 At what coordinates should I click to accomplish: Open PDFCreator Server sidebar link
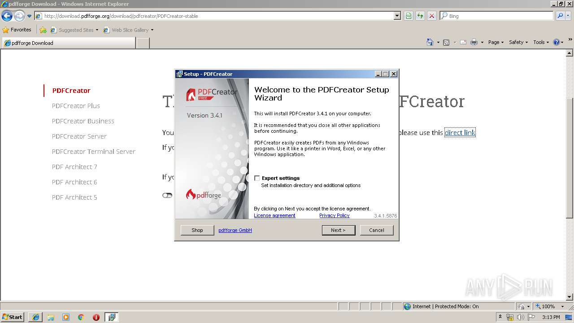tap(79, 136)
